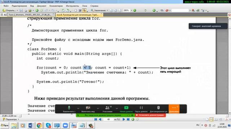Mute microphone in Zoom toolbar
The height and width of the screenshot is (129, 231).
pyautogui.click(x=69, y=109)
